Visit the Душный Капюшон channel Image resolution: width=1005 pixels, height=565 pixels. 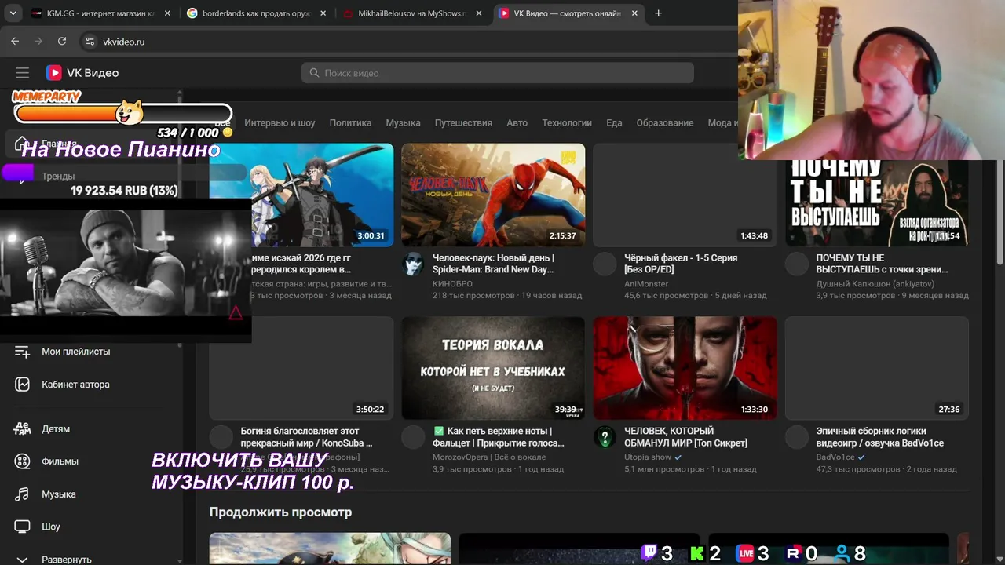point(875,284)
